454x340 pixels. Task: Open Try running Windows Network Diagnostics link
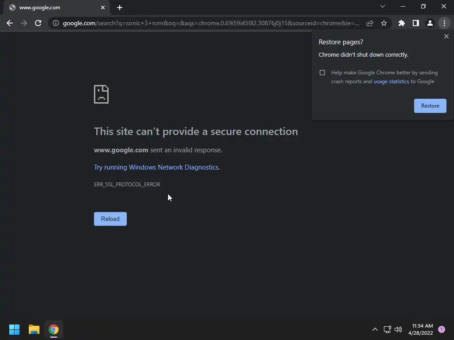(x=157, y=167)
